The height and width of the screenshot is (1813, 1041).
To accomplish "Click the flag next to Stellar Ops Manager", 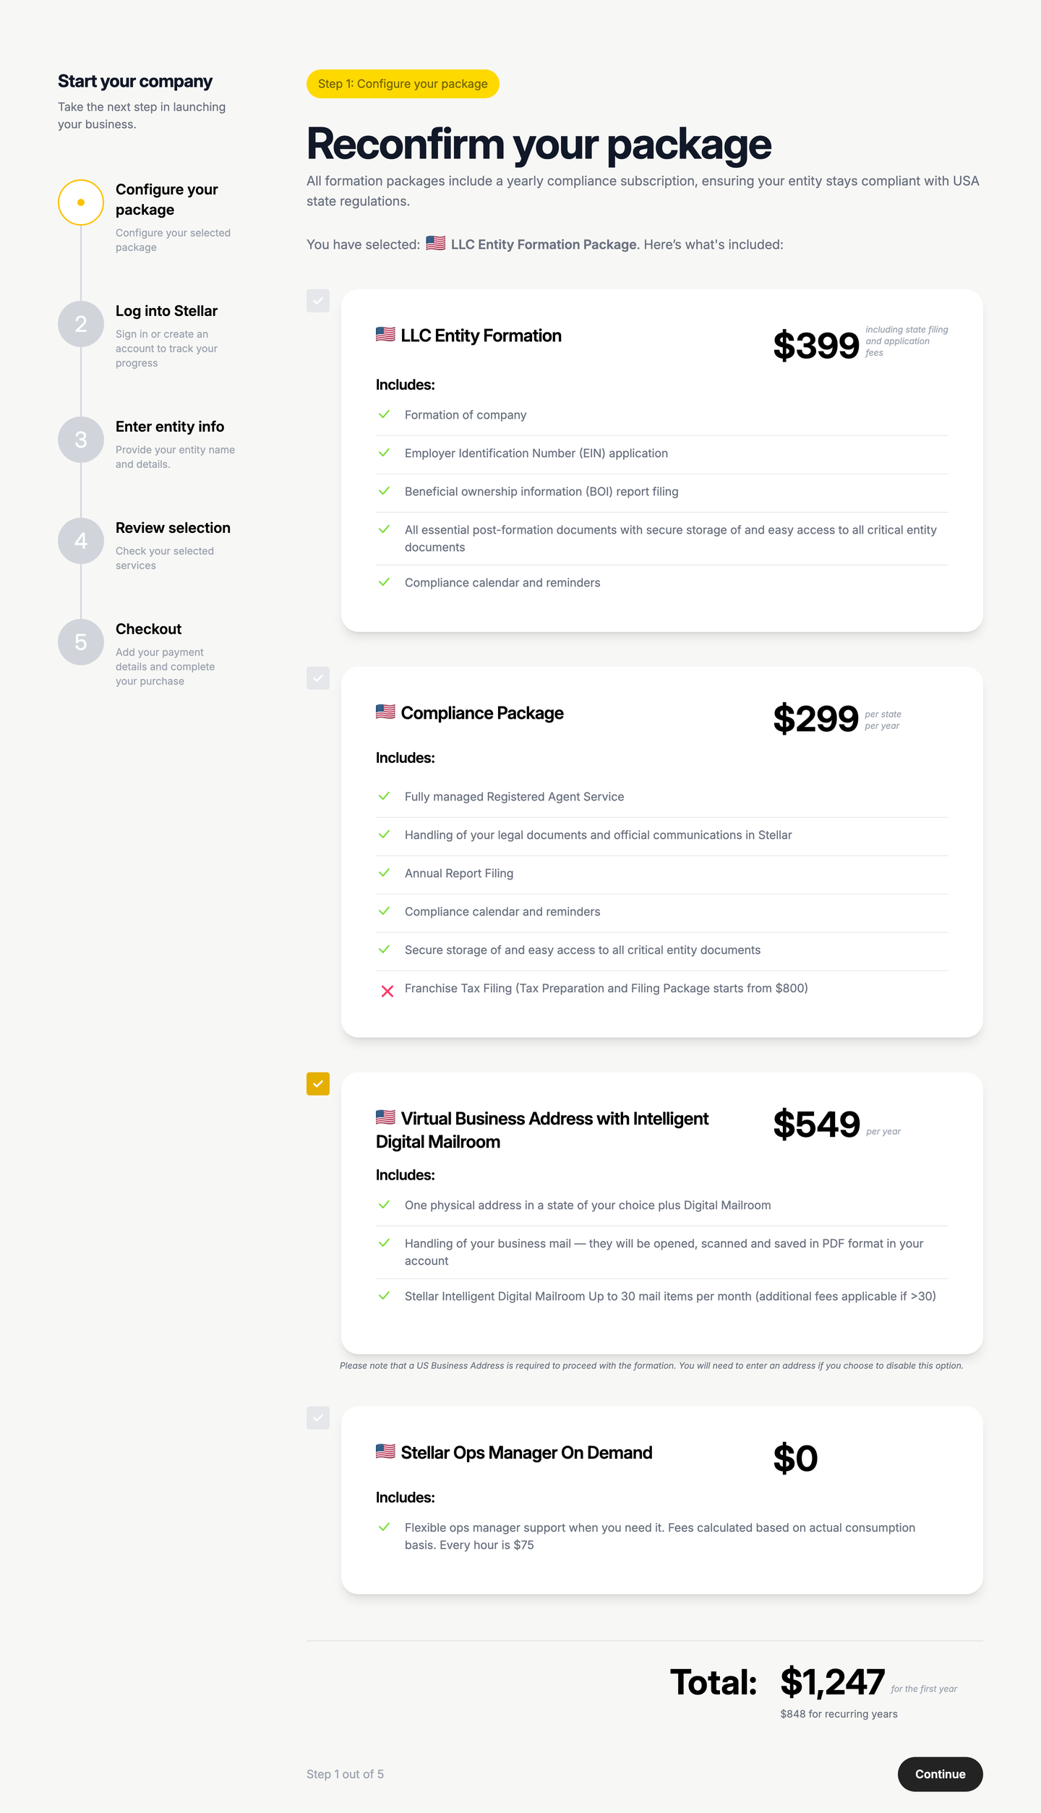I will 385,1451.
